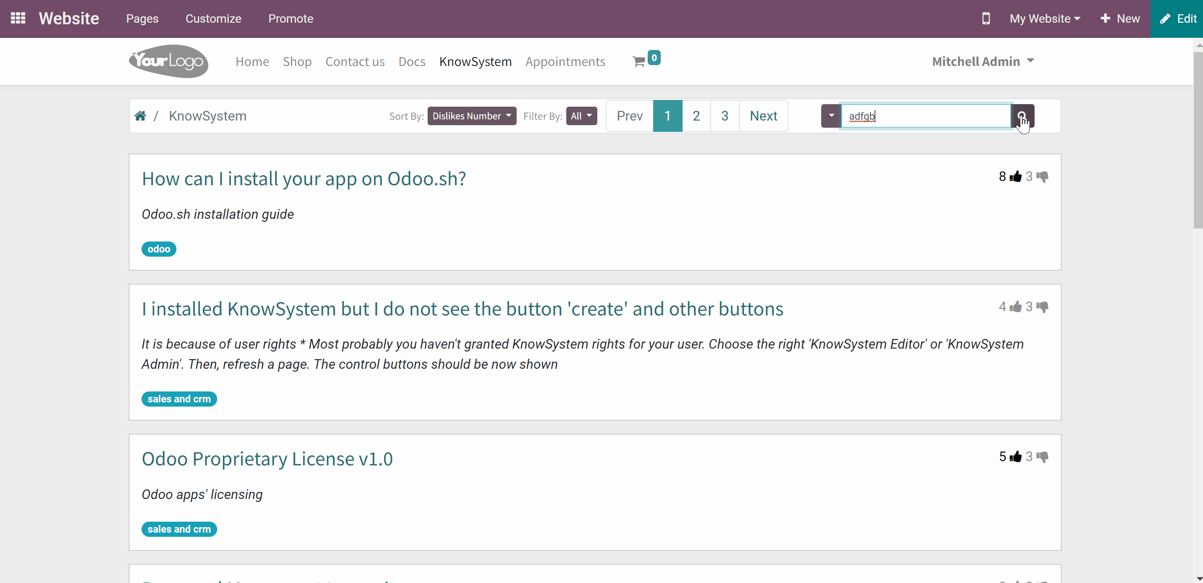This screenshot has height=583, width=1203.
Task: Click the Website app title
Action: (x=69, y=18)
